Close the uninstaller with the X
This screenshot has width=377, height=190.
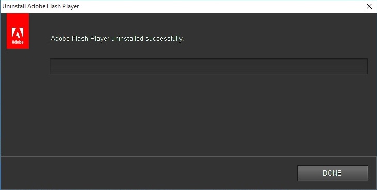tap(369, 6)
